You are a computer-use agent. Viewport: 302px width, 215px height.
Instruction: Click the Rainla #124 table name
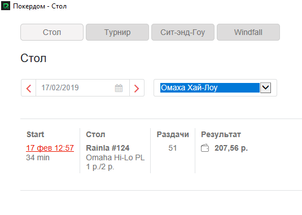[x=108, y=148]
